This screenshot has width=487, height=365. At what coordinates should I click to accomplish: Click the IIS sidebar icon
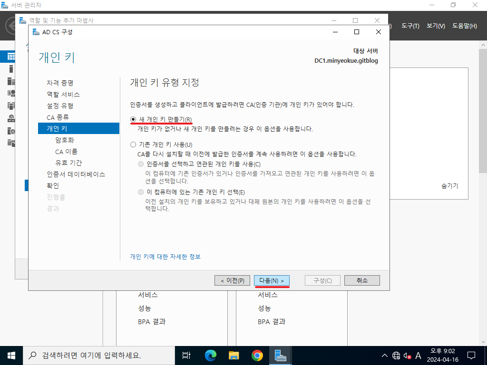click(11, 131)
